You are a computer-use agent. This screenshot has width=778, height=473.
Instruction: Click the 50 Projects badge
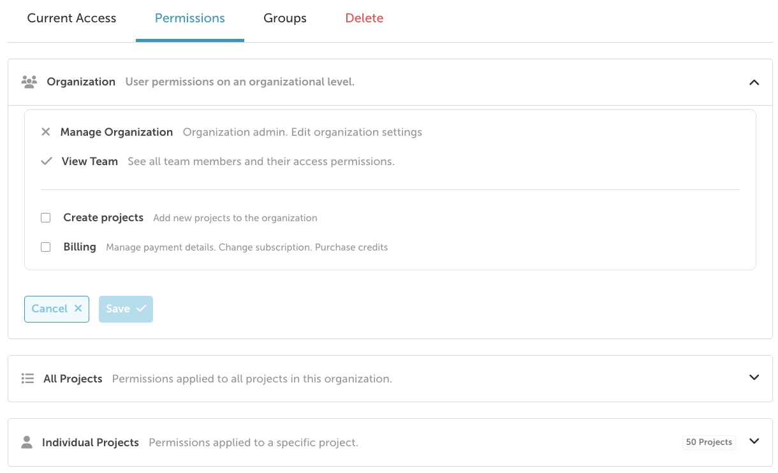[x=708, y=442]
